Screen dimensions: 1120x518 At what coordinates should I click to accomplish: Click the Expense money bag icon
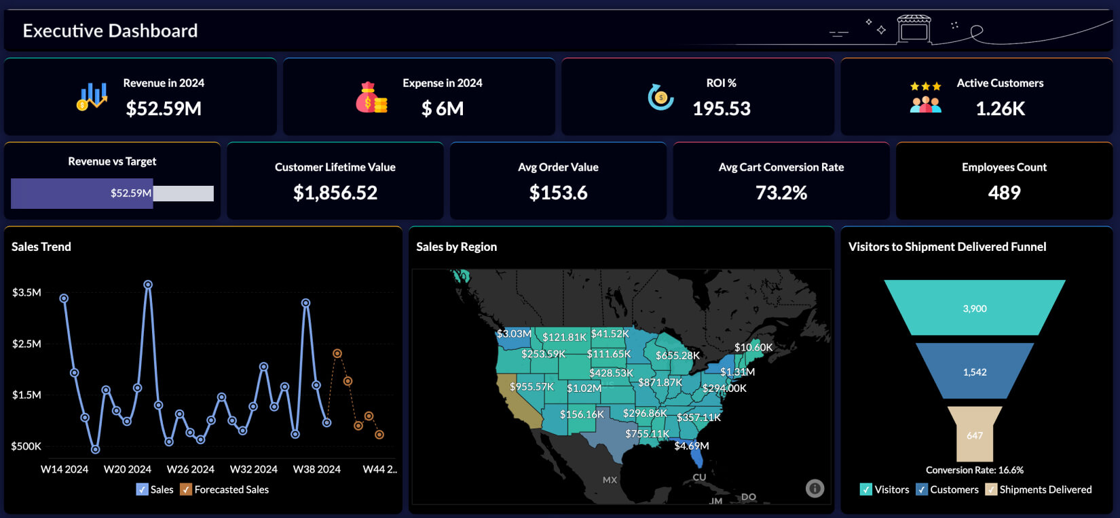click(x=371, y=98)
